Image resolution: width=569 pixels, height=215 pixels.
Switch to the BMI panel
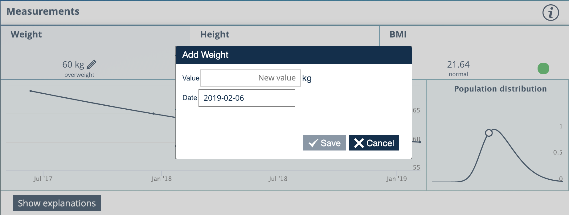pyautogui.click(x=398, y=34)
